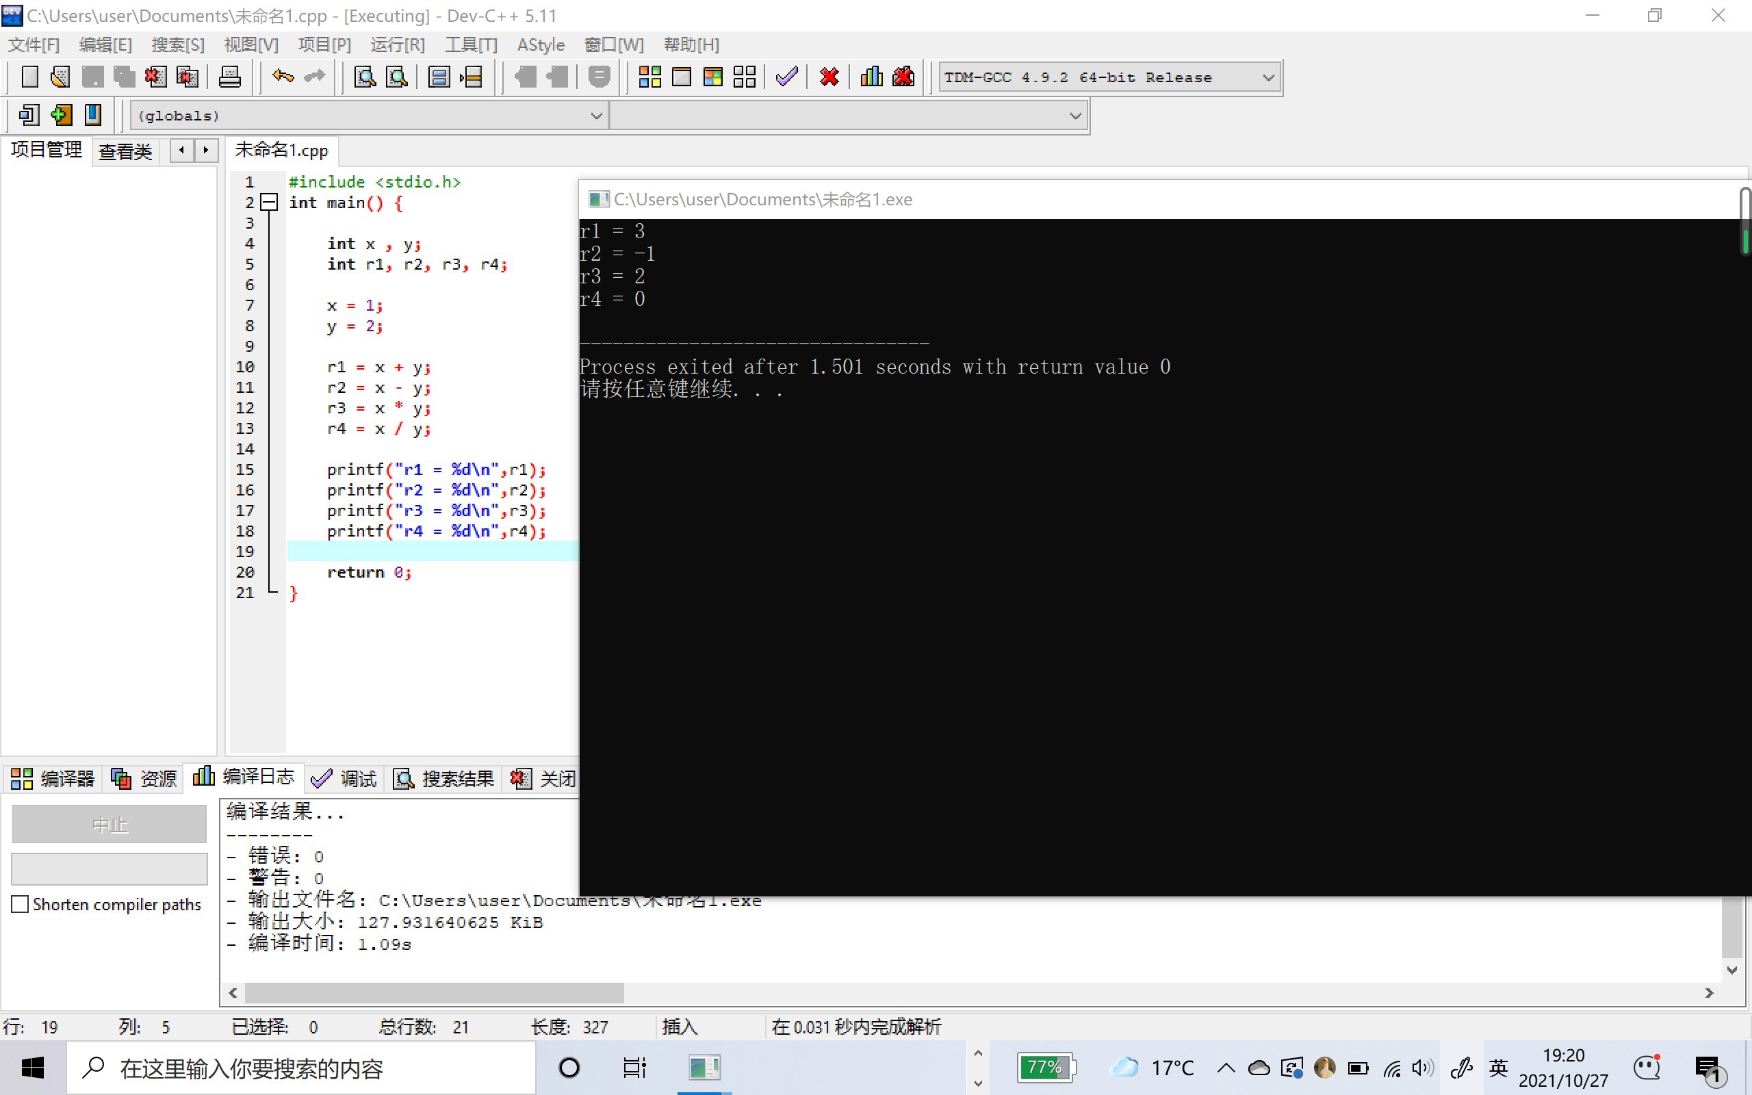Click the Compile & Run multicolor icon

click(x=712, y=77)
